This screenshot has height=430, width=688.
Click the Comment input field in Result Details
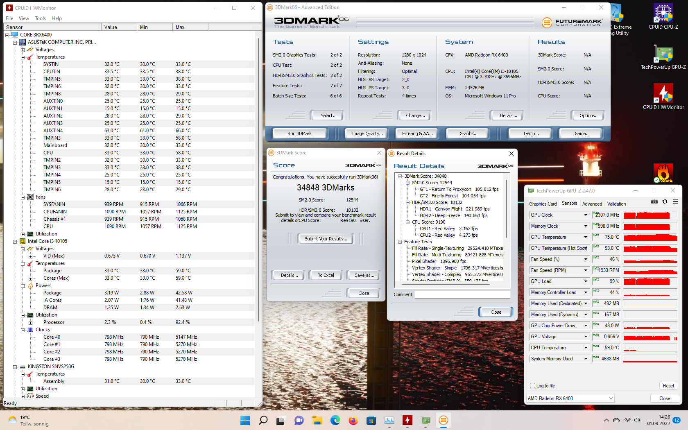click(x=462, y=294)
